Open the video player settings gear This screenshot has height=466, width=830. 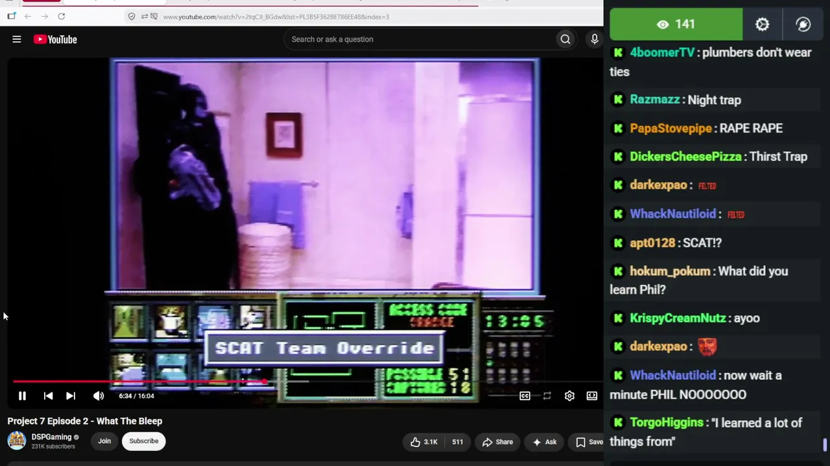pos(569,396)
